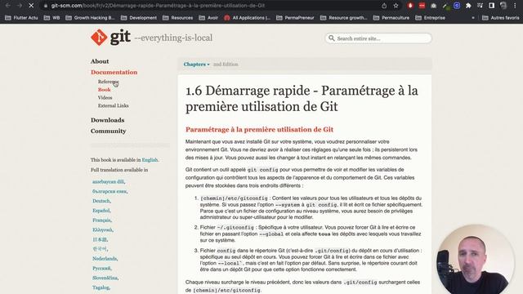Open the Español translation

[x=101, y=211]
